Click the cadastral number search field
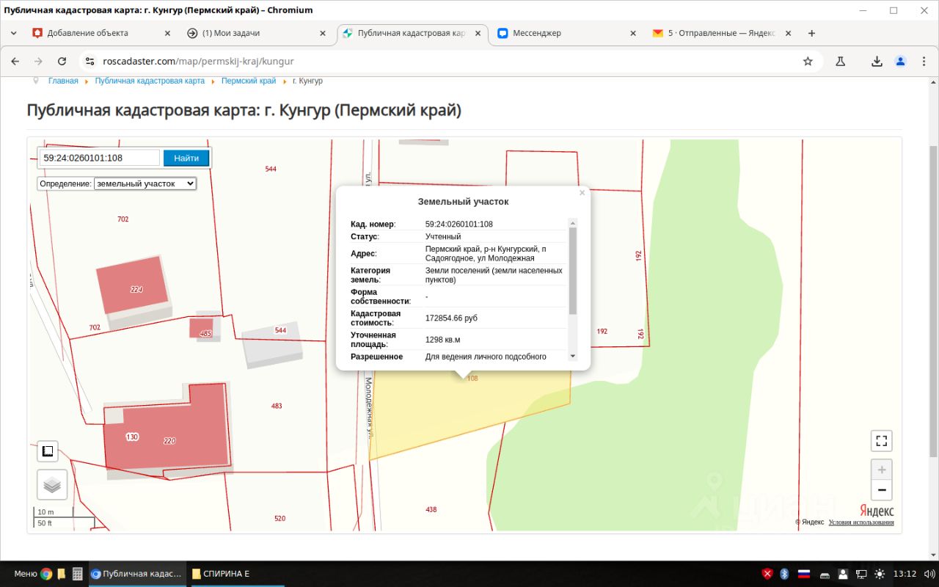 click(x=100, y=158)
